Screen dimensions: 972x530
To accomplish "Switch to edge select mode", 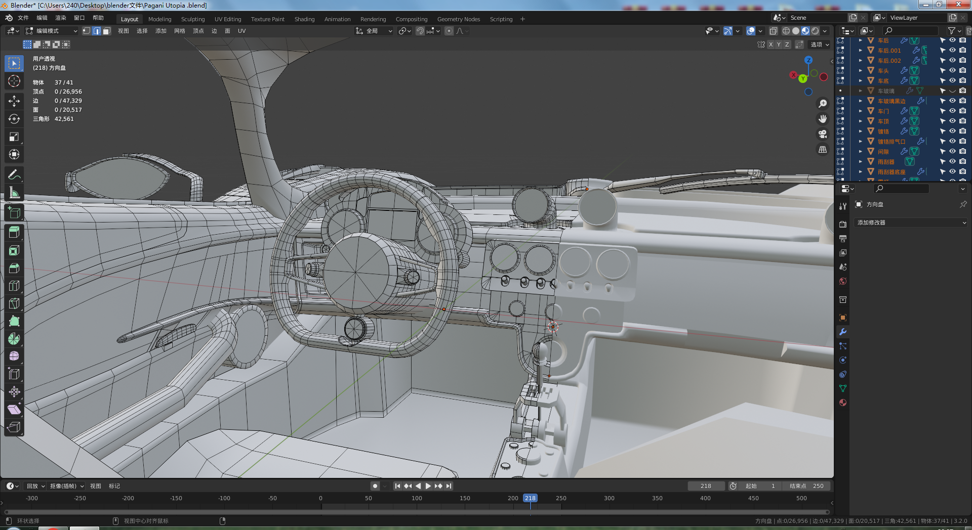I will [x=96, y=31].
